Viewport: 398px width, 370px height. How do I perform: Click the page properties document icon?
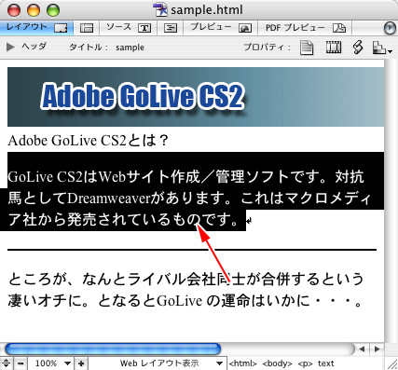307,48
